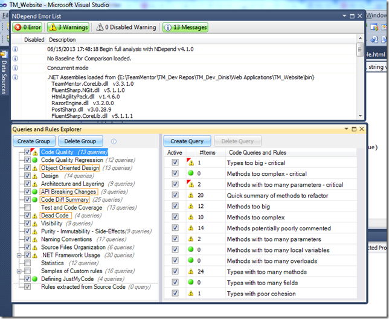Uncheck the Naming Conventions group checkbox
Image resolution: width=389 pixels, height=319 pixels.
coord(27,239)
